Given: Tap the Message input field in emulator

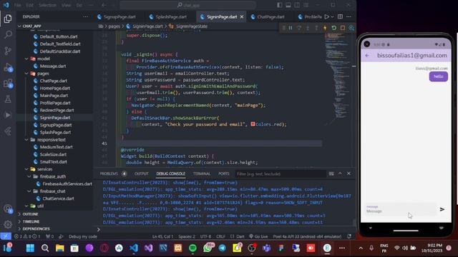Looking at the screenshot, I should (x=400, y=209).
